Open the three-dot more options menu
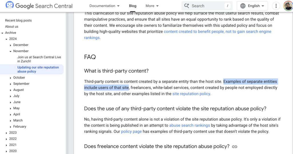This screenshot has height=154, width=293. (276, 6)
